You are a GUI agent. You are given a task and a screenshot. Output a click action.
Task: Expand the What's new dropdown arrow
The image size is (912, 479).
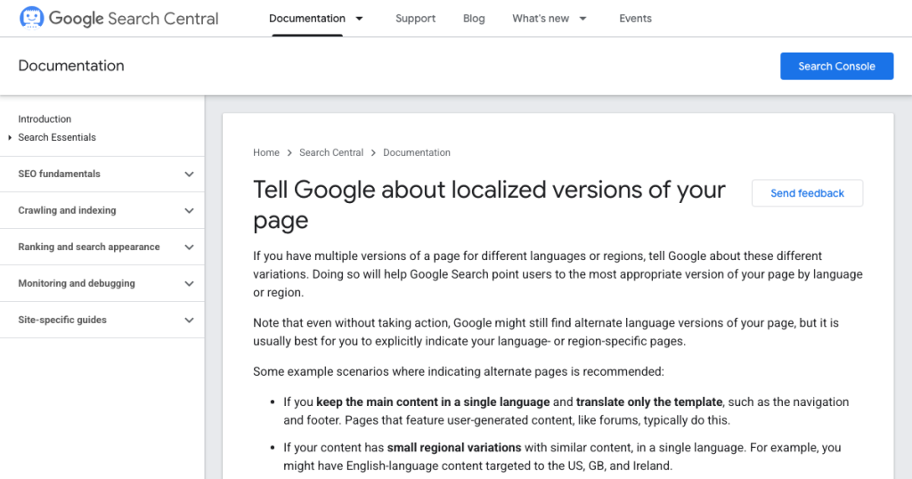tap(582, 19)
